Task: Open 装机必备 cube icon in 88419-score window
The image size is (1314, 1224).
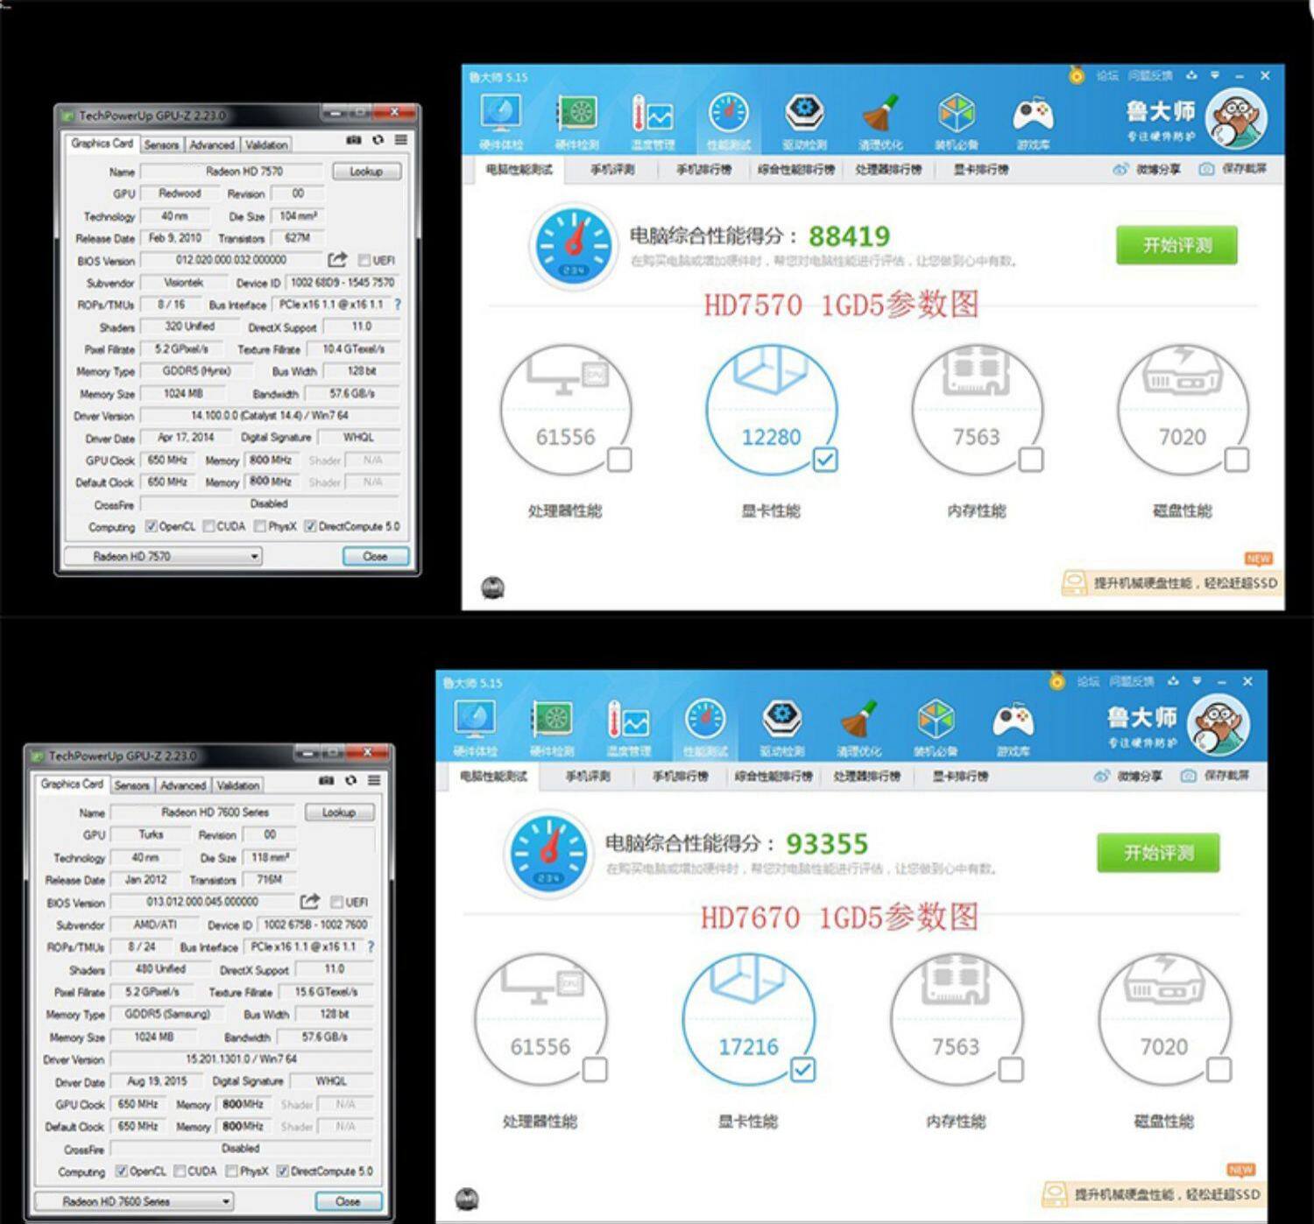Action: click(x=957, y=115)
